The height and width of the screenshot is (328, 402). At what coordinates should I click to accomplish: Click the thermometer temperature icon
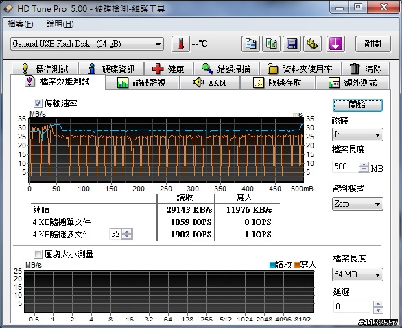180,44
